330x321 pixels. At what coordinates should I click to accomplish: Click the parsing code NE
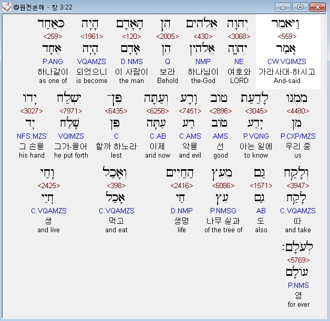tap(239, 61)
